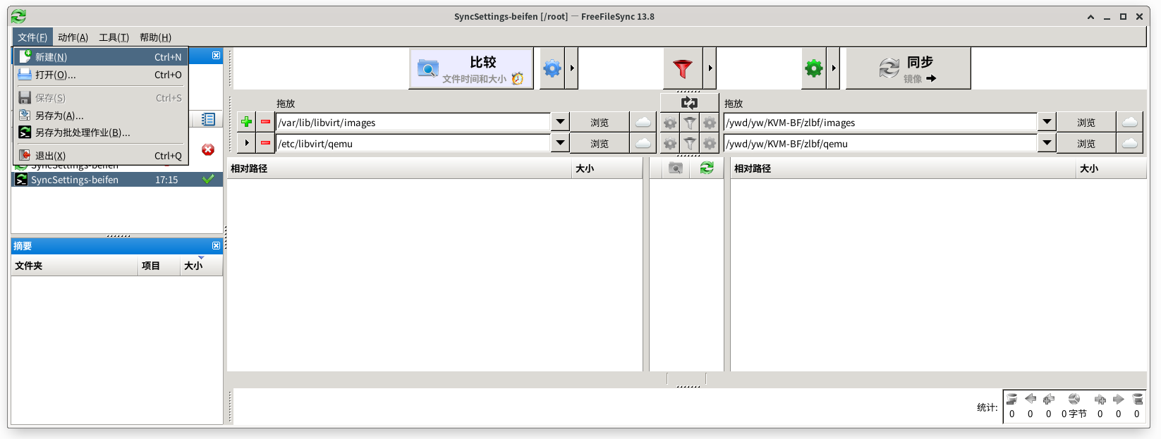The width and height of the screenshot is (1161, 439).
Task: Open the 工具(T) menu
Action: coord(114,37)
